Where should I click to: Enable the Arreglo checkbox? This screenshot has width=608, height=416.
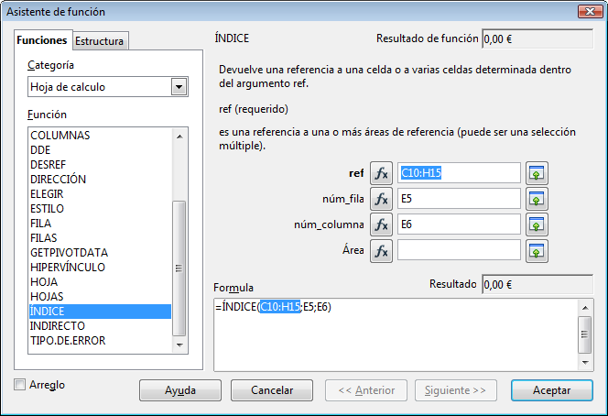tap(19, 385)
